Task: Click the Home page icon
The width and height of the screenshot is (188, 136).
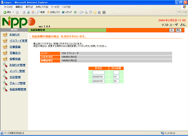Action: click(x=33, y=12)
